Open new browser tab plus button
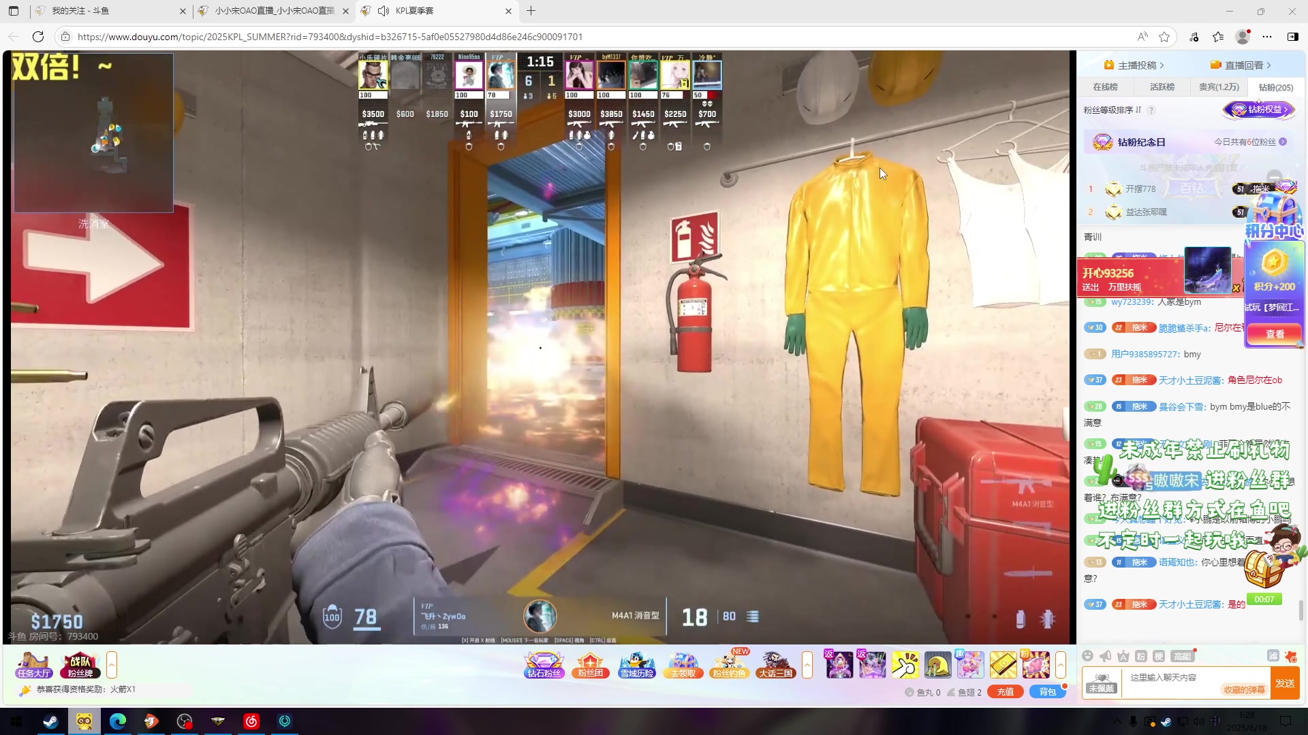 coord(531,11)
